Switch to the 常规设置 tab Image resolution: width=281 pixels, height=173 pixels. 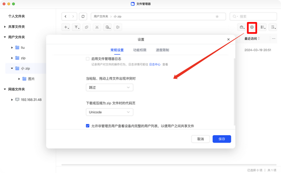click(x=117, y=50)
